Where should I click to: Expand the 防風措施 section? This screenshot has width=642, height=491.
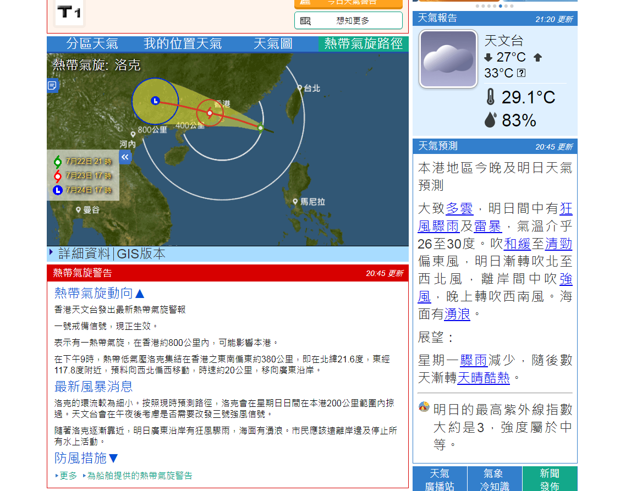click(86, 458)
